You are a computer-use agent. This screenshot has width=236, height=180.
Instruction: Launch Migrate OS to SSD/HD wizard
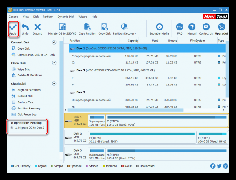click(x=62, y=29)
